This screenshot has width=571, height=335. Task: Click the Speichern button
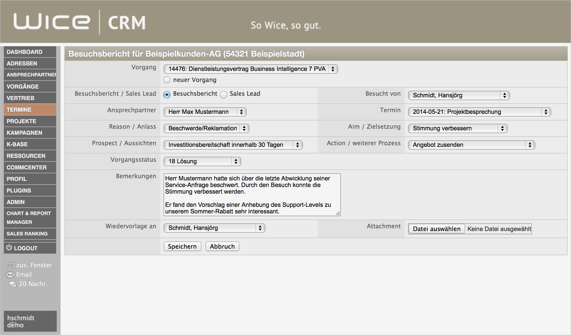coord(182,246)
